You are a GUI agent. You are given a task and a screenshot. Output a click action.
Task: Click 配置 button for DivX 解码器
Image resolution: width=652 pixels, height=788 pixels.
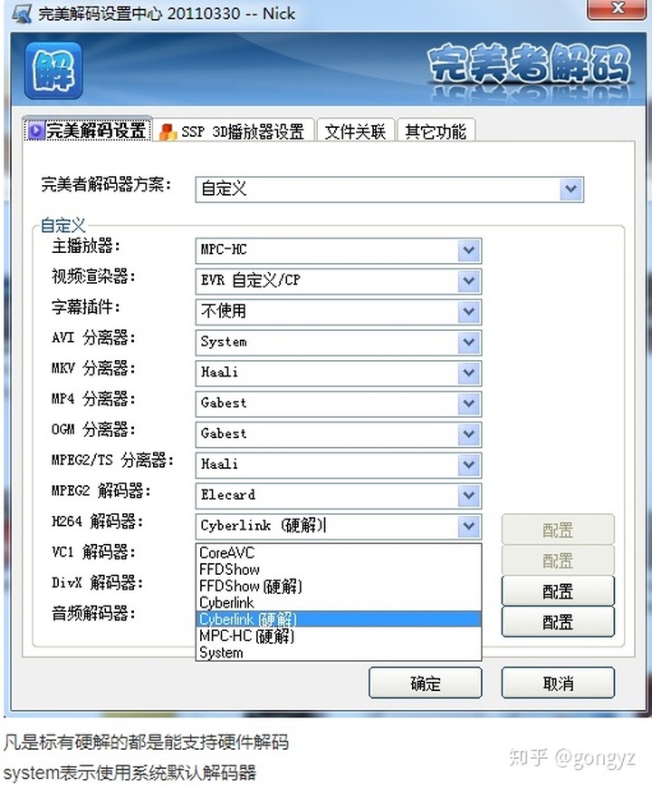coord(558,591)
